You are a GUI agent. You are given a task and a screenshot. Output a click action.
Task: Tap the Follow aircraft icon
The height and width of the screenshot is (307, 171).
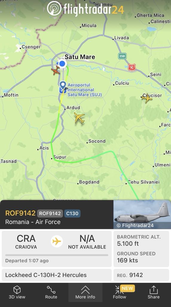120,290
